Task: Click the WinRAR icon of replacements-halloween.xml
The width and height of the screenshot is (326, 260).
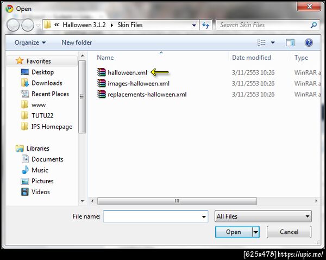Action: click(102, 94)
